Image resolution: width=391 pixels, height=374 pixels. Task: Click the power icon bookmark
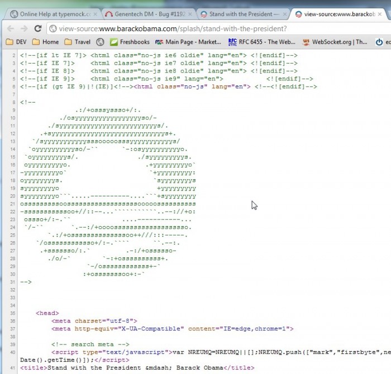pos(379,42)
